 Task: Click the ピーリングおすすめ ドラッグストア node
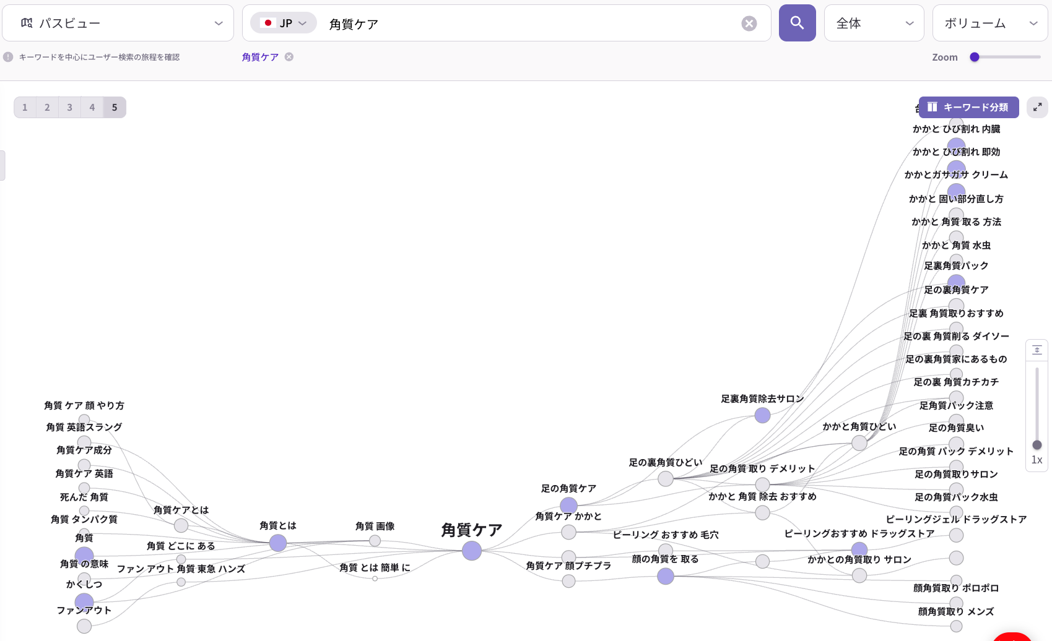click(x=859, y=549)
